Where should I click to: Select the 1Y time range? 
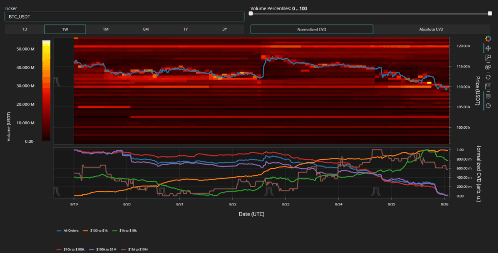pos(185,29)
